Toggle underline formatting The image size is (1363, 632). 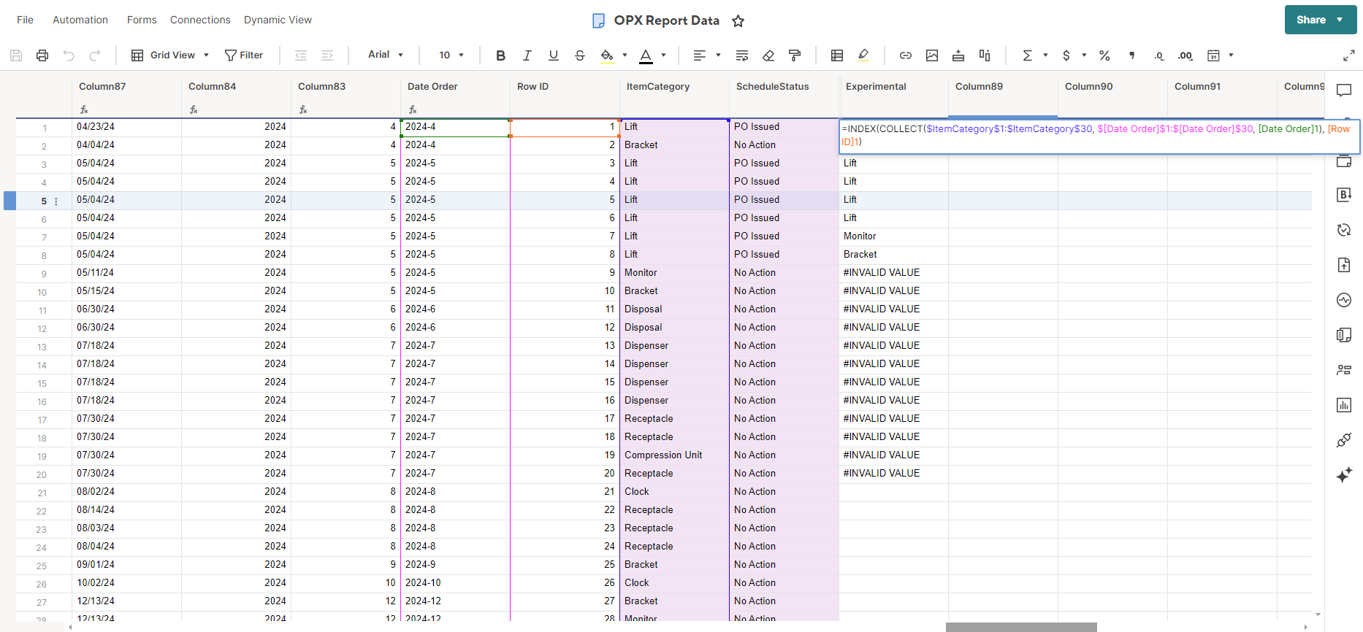click(x=553, y=55)
